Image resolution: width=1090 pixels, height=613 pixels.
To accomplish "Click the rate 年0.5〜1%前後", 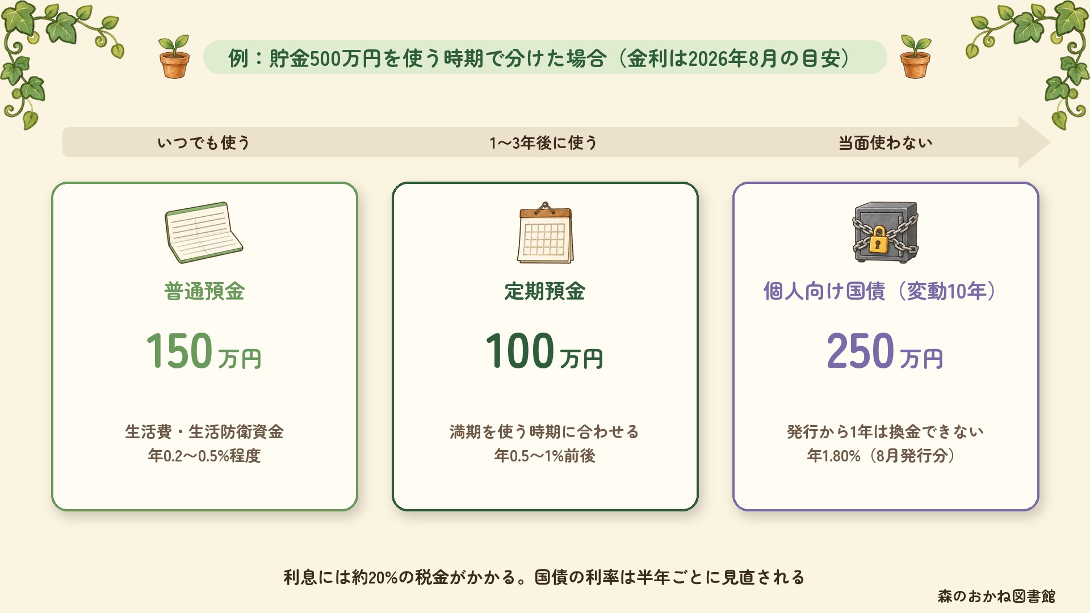I will (x=544, y=456).
